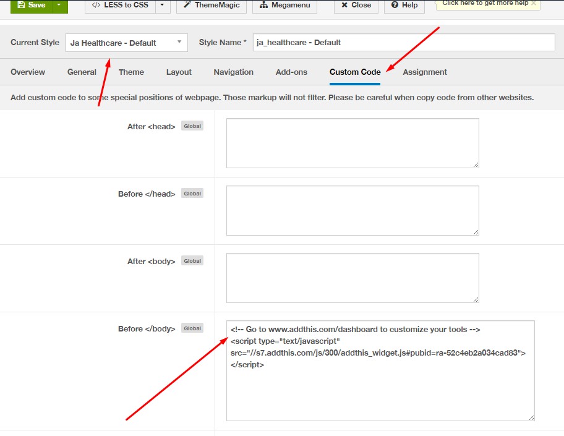Switch to the Navigation tab
The width and height of the screenshot is (564, 436).
(233, 72)
